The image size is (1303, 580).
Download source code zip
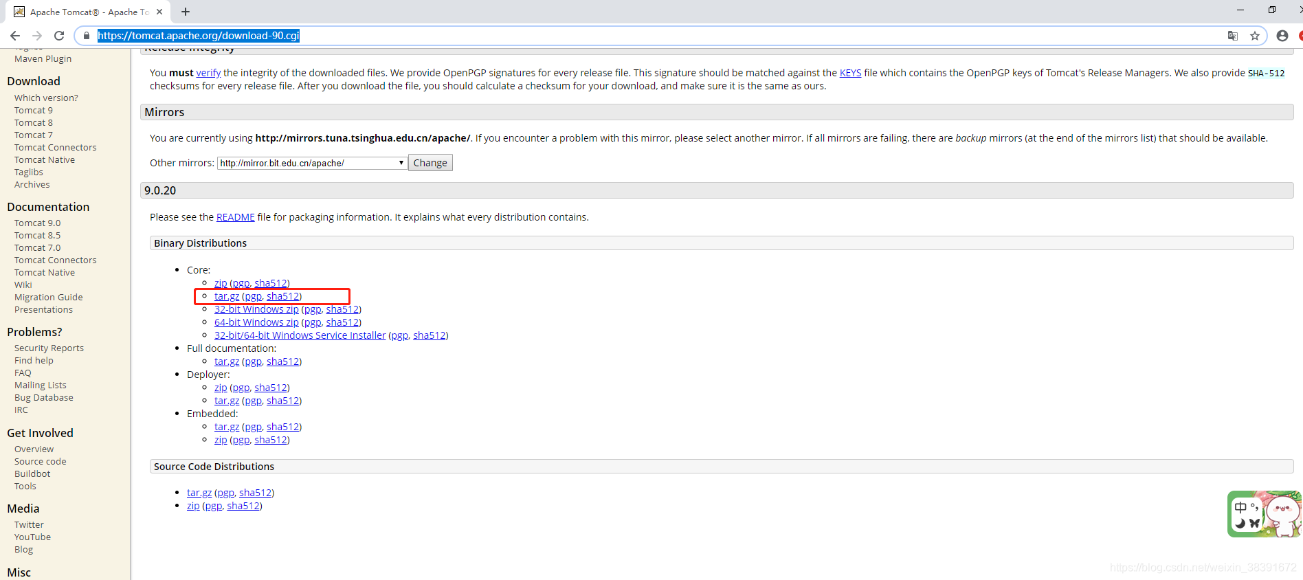pyautogui.click(x=193, y=506)
